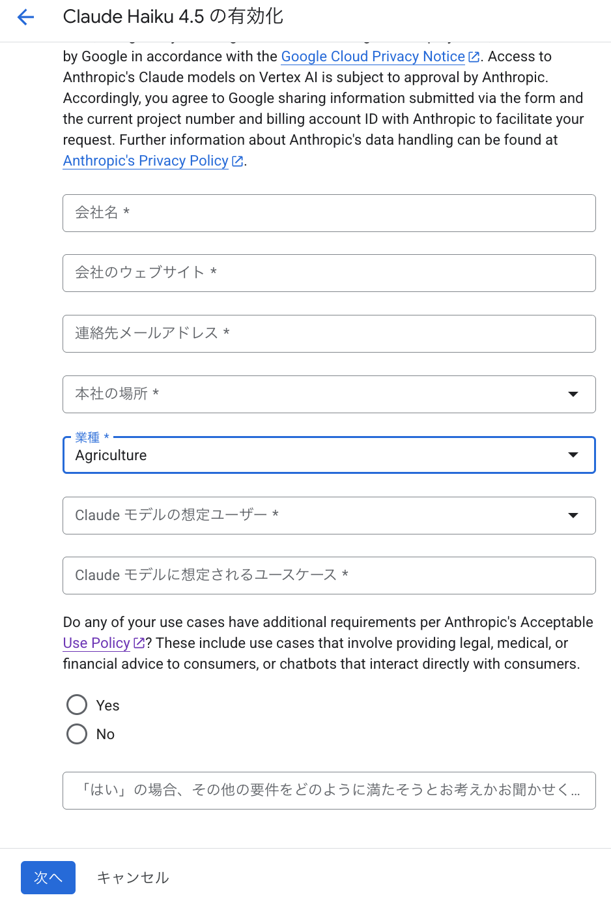Image resolution: width=611 pixels, height=906 pixels.
Task: Click the dropdown arrow in 業種 field
Action: (x=573, y=455)
